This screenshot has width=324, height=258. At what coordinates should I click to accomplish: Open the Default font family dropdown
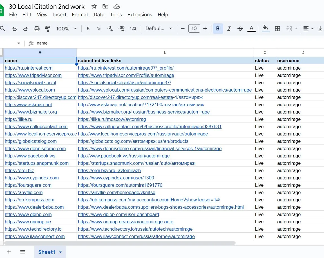click(x=159, y=28)
